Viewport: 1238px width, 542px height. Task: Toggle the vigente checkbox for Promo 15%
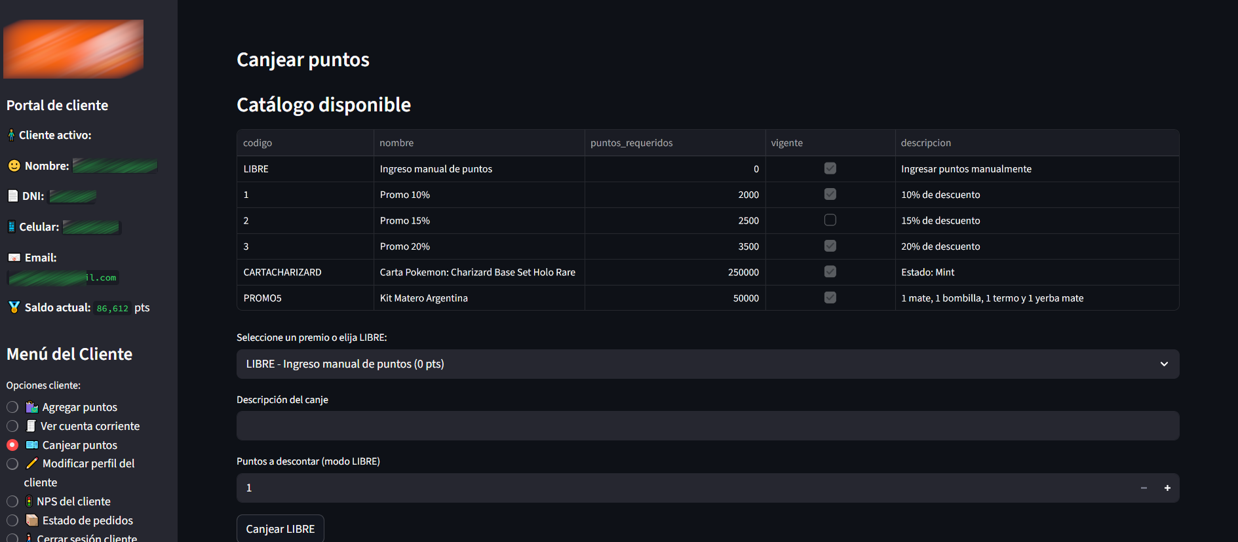click(830, 220)
